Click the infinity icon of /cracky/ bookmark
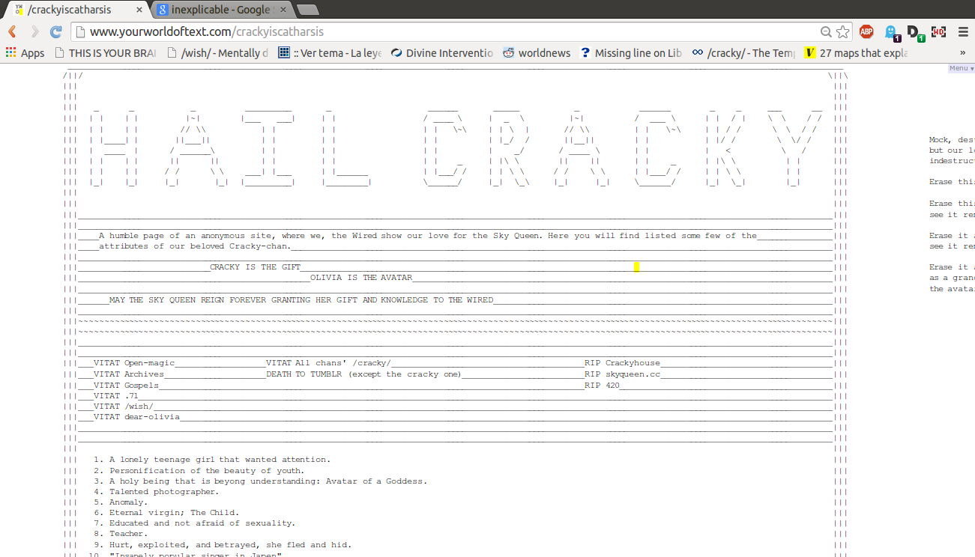975x557 pixels. (698, 52)
